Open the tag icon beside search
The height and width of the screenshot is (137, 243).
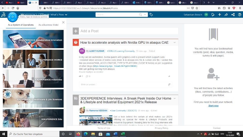coord(151,15)
